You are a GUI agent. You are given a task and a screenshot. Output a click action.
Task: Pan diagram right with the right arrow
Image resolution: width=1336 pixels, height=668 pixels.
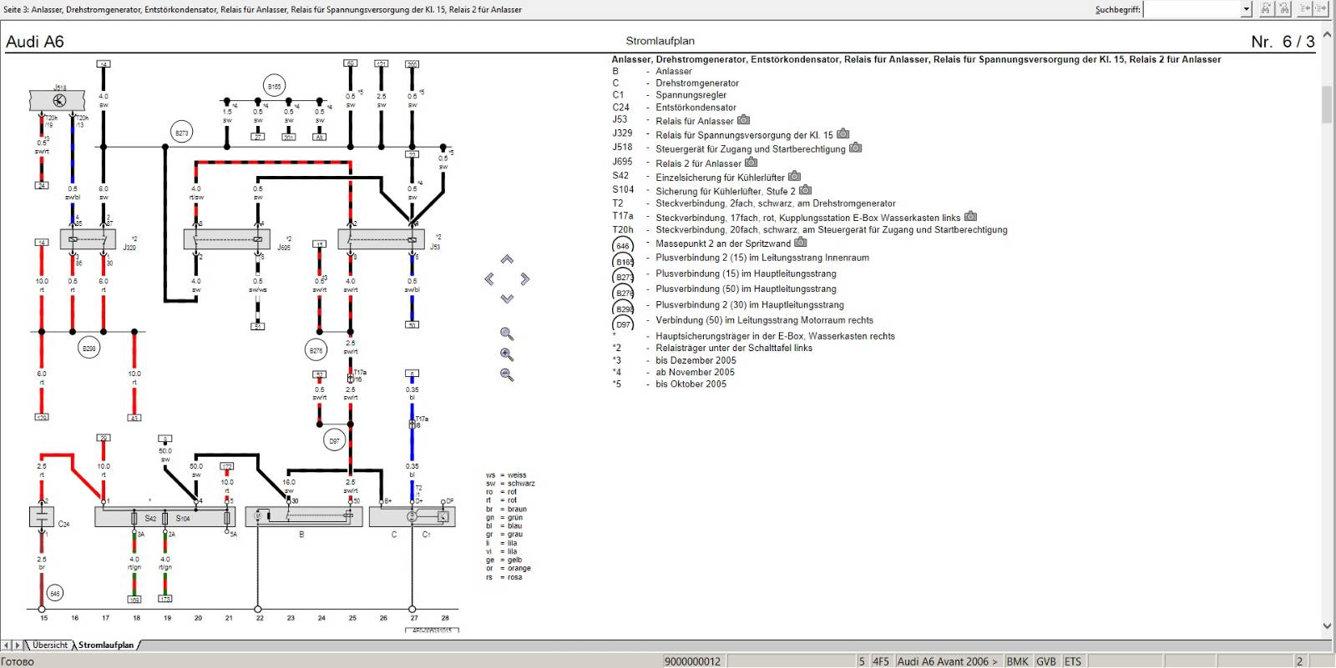524,279
